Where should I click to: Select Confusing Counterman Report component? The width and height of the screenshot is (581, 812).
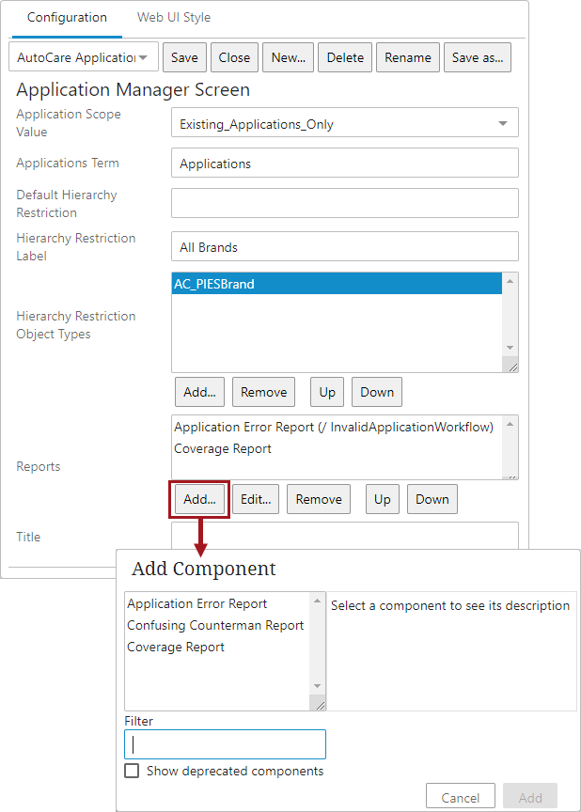pyautogui.click(x=215, y=626)
